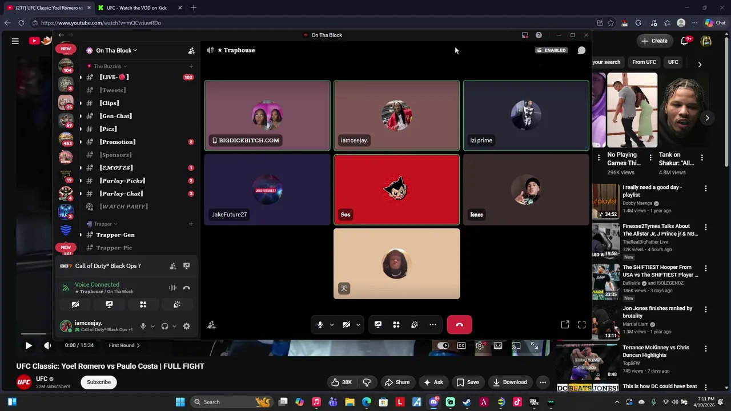Toggle YouTube closed captions
731x411 pixels.
click(461, 345)
